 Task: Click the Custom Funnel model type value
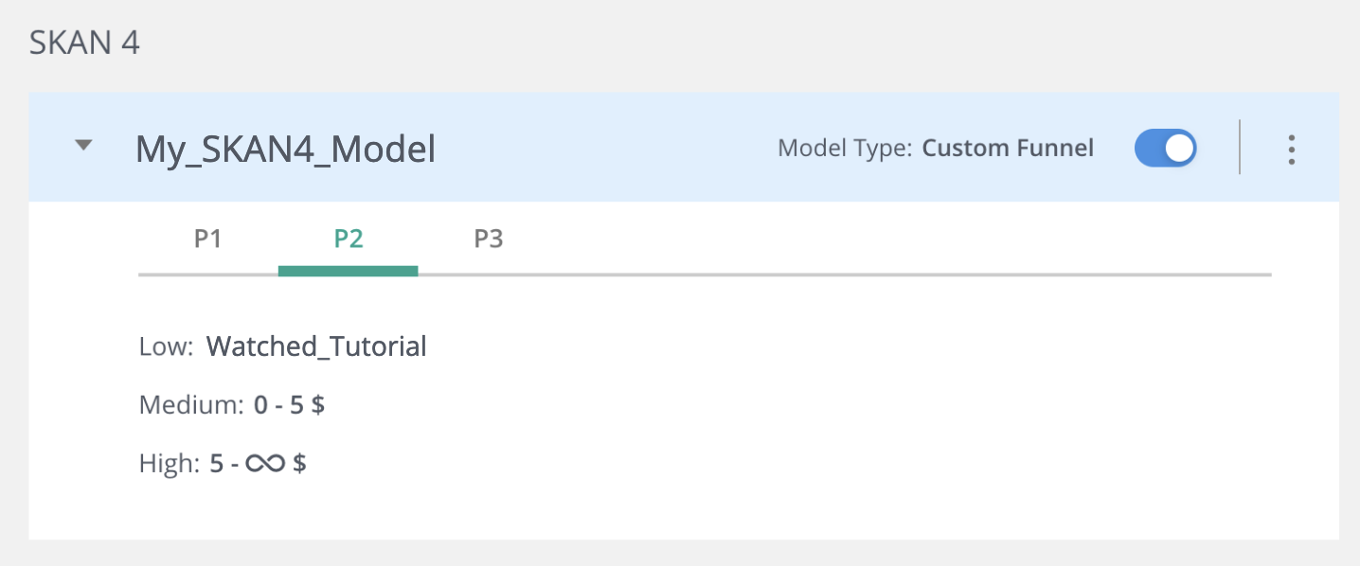1008,149
